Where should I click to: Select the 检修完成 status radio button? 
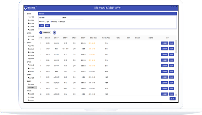click(59, 22)
